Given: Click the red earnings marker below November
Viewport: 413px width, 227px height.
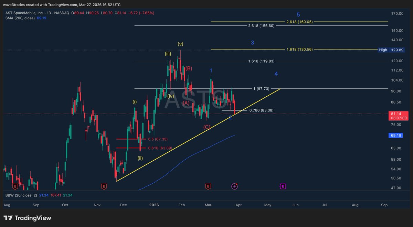Looking at the screenshot, I should 104,186.
